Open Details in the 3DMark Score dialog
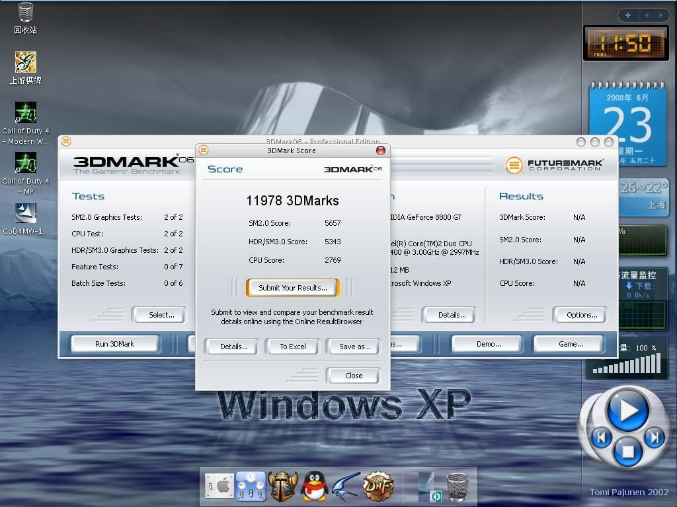This screenshot has width=677, height=507. [233, 347]
